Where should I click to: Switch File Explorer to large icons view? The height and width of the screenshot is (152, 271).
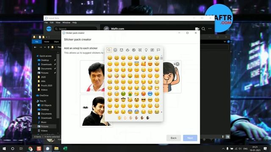228,137
